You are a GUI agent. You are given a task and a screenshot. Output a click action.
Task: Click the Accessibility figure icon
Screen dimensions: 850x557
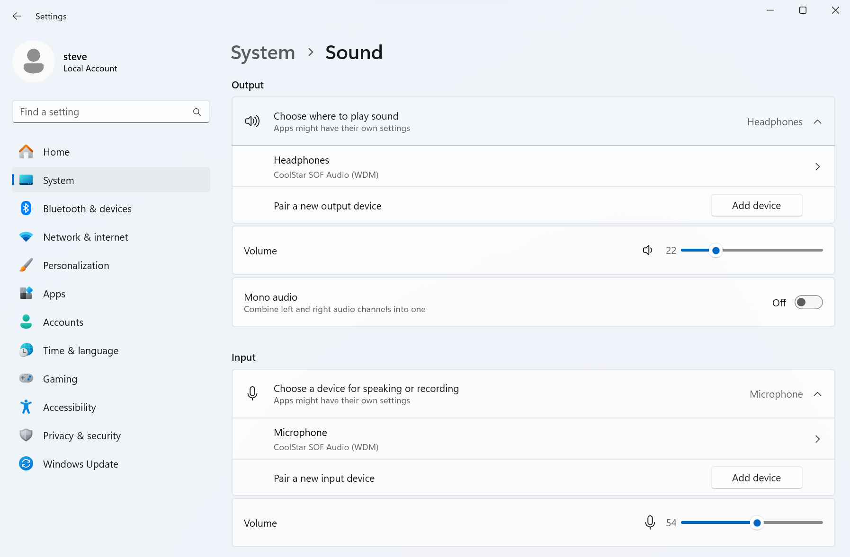(26, 407)
